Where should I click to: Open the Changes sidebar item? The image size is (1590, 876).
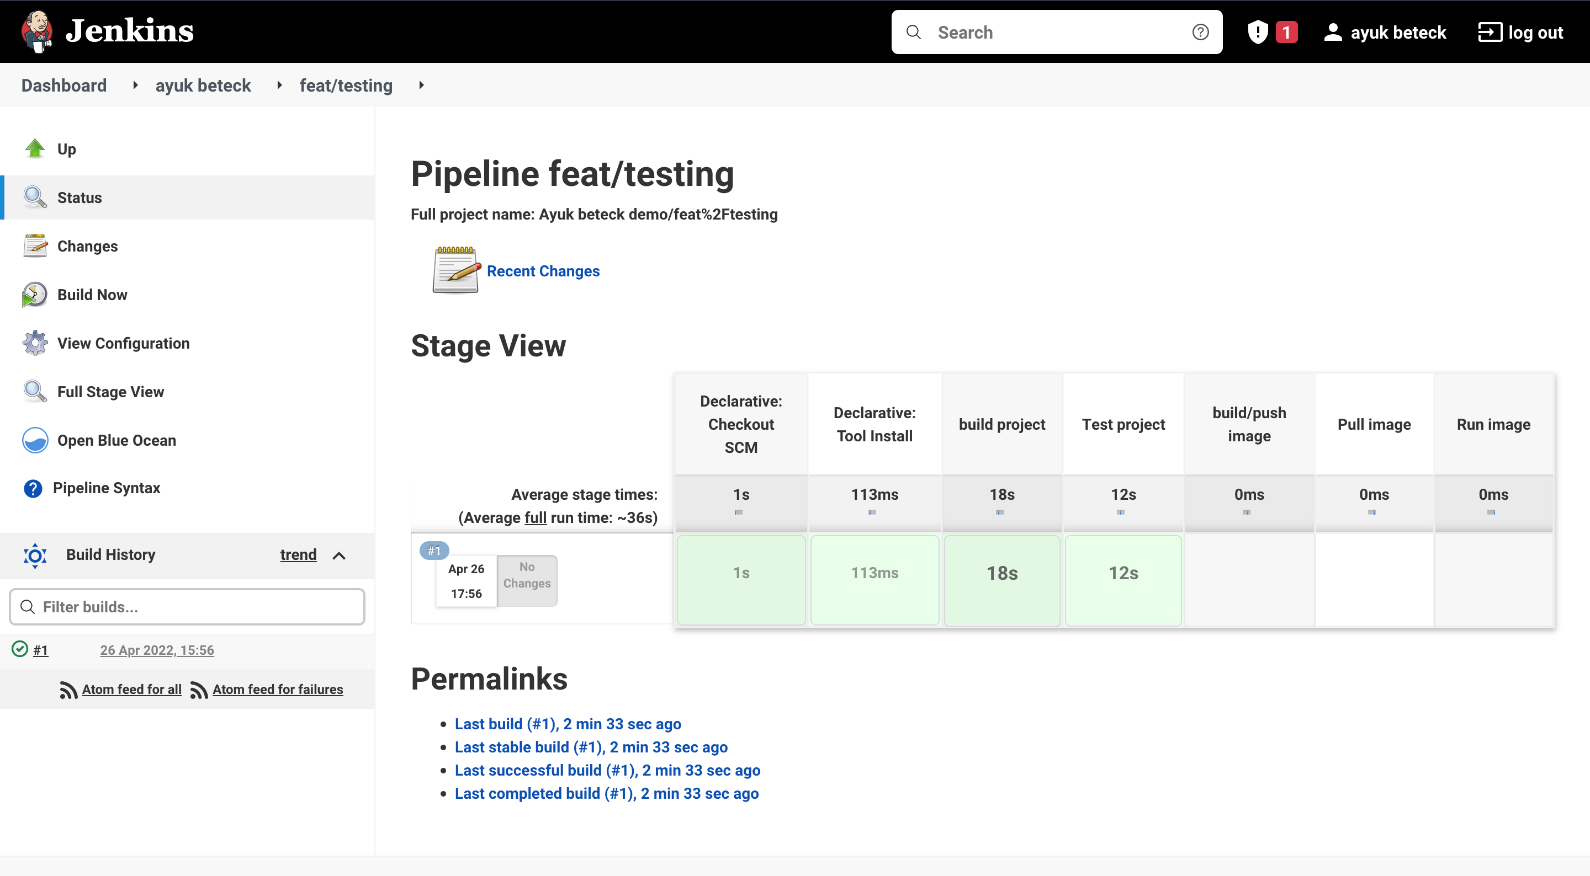[x=87, y=246]
